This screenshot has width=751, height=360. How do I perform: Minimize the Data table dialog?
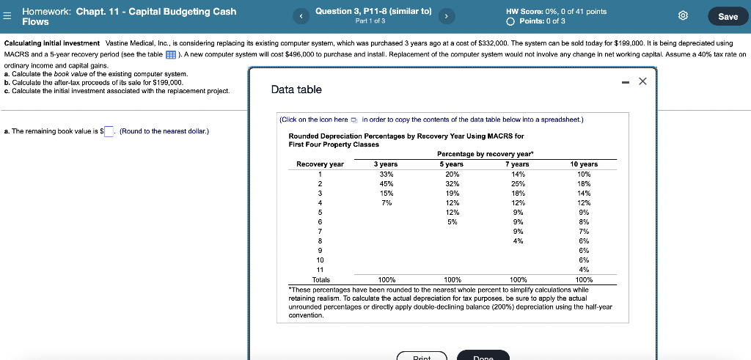[x=626, y=82]
